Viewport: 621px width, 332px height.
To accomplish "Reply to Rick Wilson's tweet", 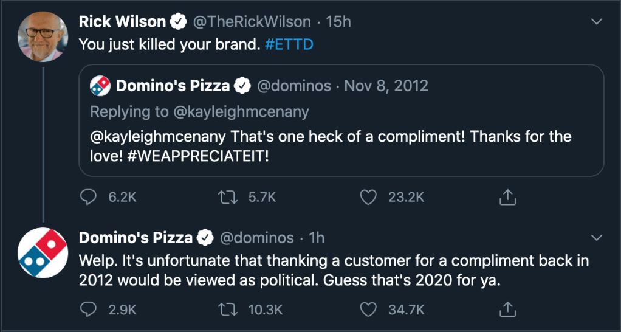I will coord(89,196).
